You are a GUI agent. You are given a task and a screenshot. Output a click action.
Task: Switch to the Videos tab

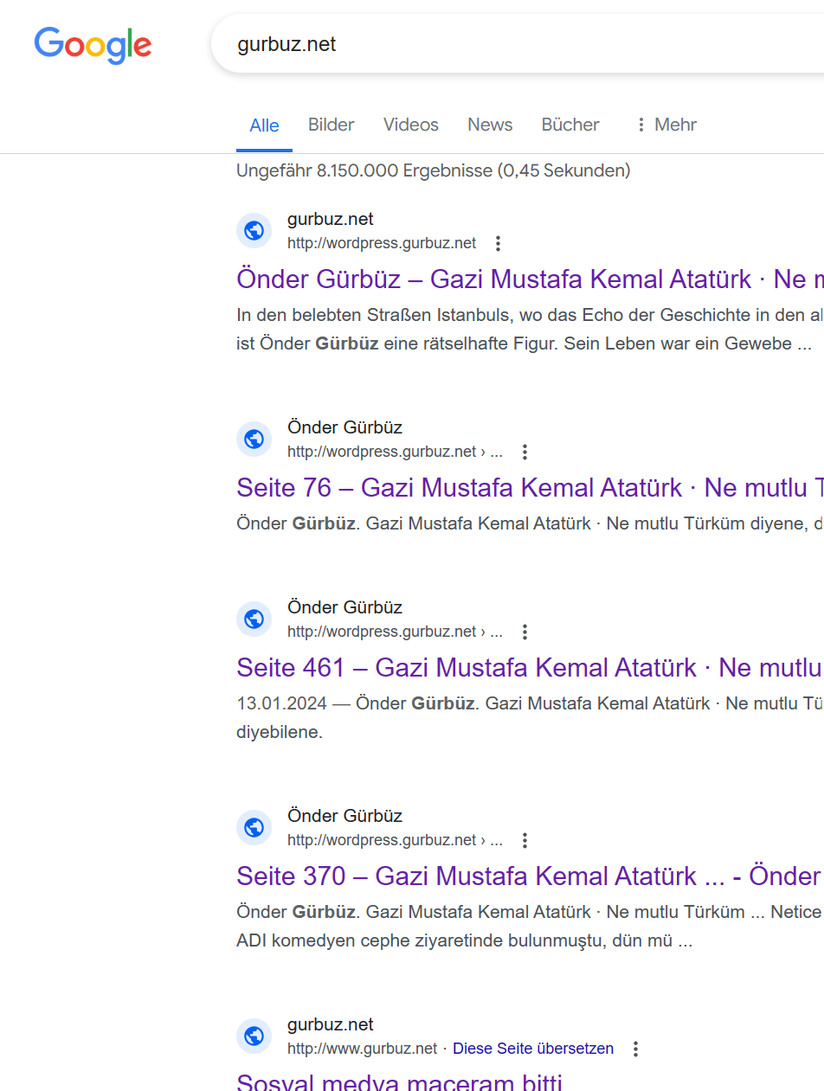click(411, 125)
